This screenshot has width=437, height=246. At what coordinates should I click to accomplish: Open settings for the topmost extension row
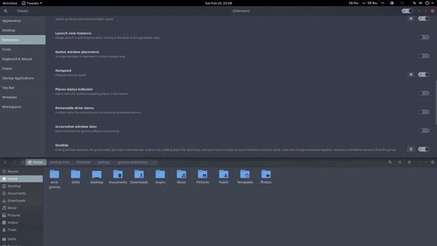[x=411, y=18]
